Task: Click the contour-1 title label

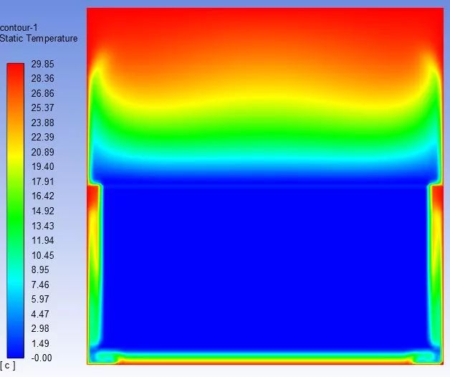Action: [19, 27]
